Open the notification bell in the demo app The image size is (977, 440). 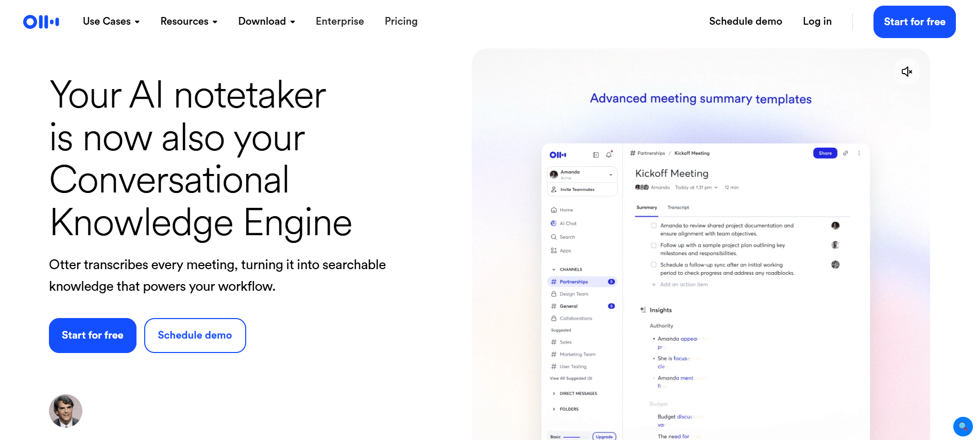pyautogui.click(x=609, y=154)
